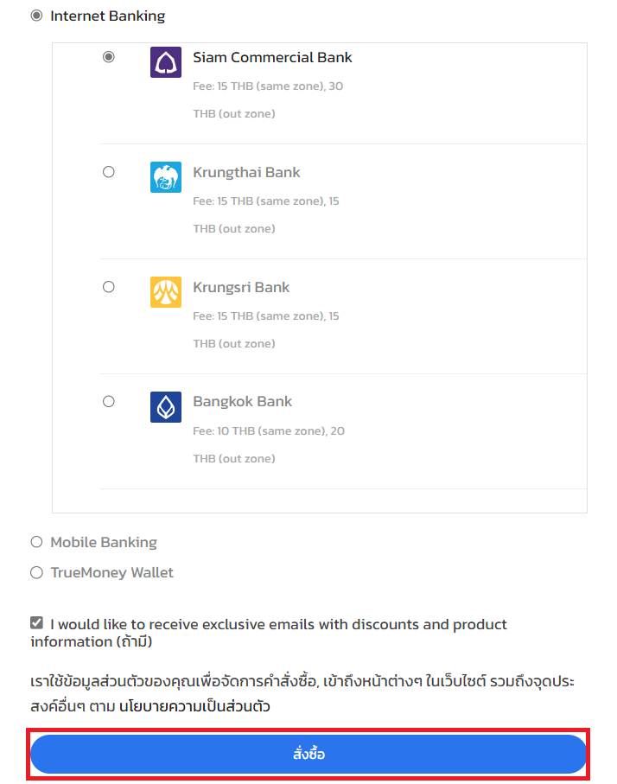Click the Bangkok Bank name label
This screenshot has height=784, width=617.
point(242,401)
